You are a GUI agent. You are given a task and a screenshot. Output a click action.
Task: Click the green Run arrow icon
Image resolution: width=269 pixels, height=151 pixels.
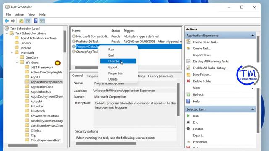click(188, 116)
